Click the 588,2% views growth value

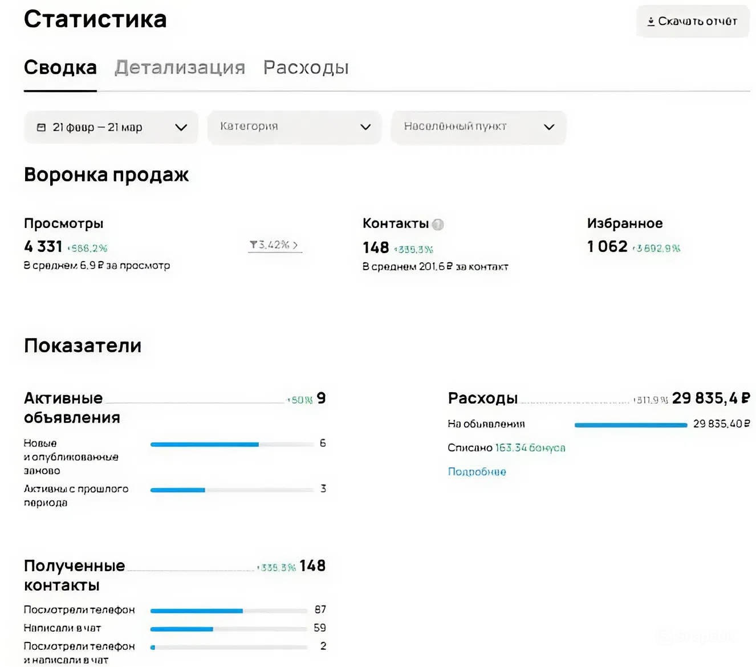[x=88, y=248]
